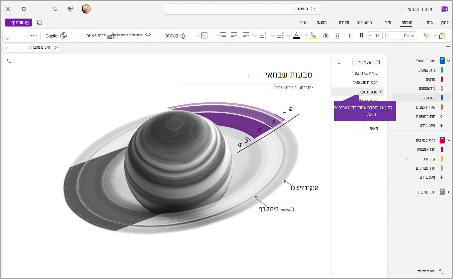
Task: Click the diamond premium icon
Action: click(70, 9)
